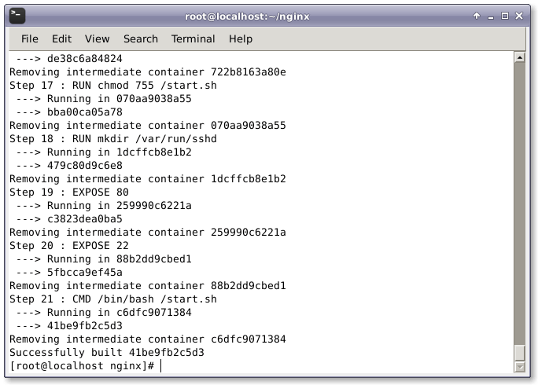The height and width of the screenshot is (385, 538).
Task: Click the vertical scrollbar thumb
Action: coord(519,353)
